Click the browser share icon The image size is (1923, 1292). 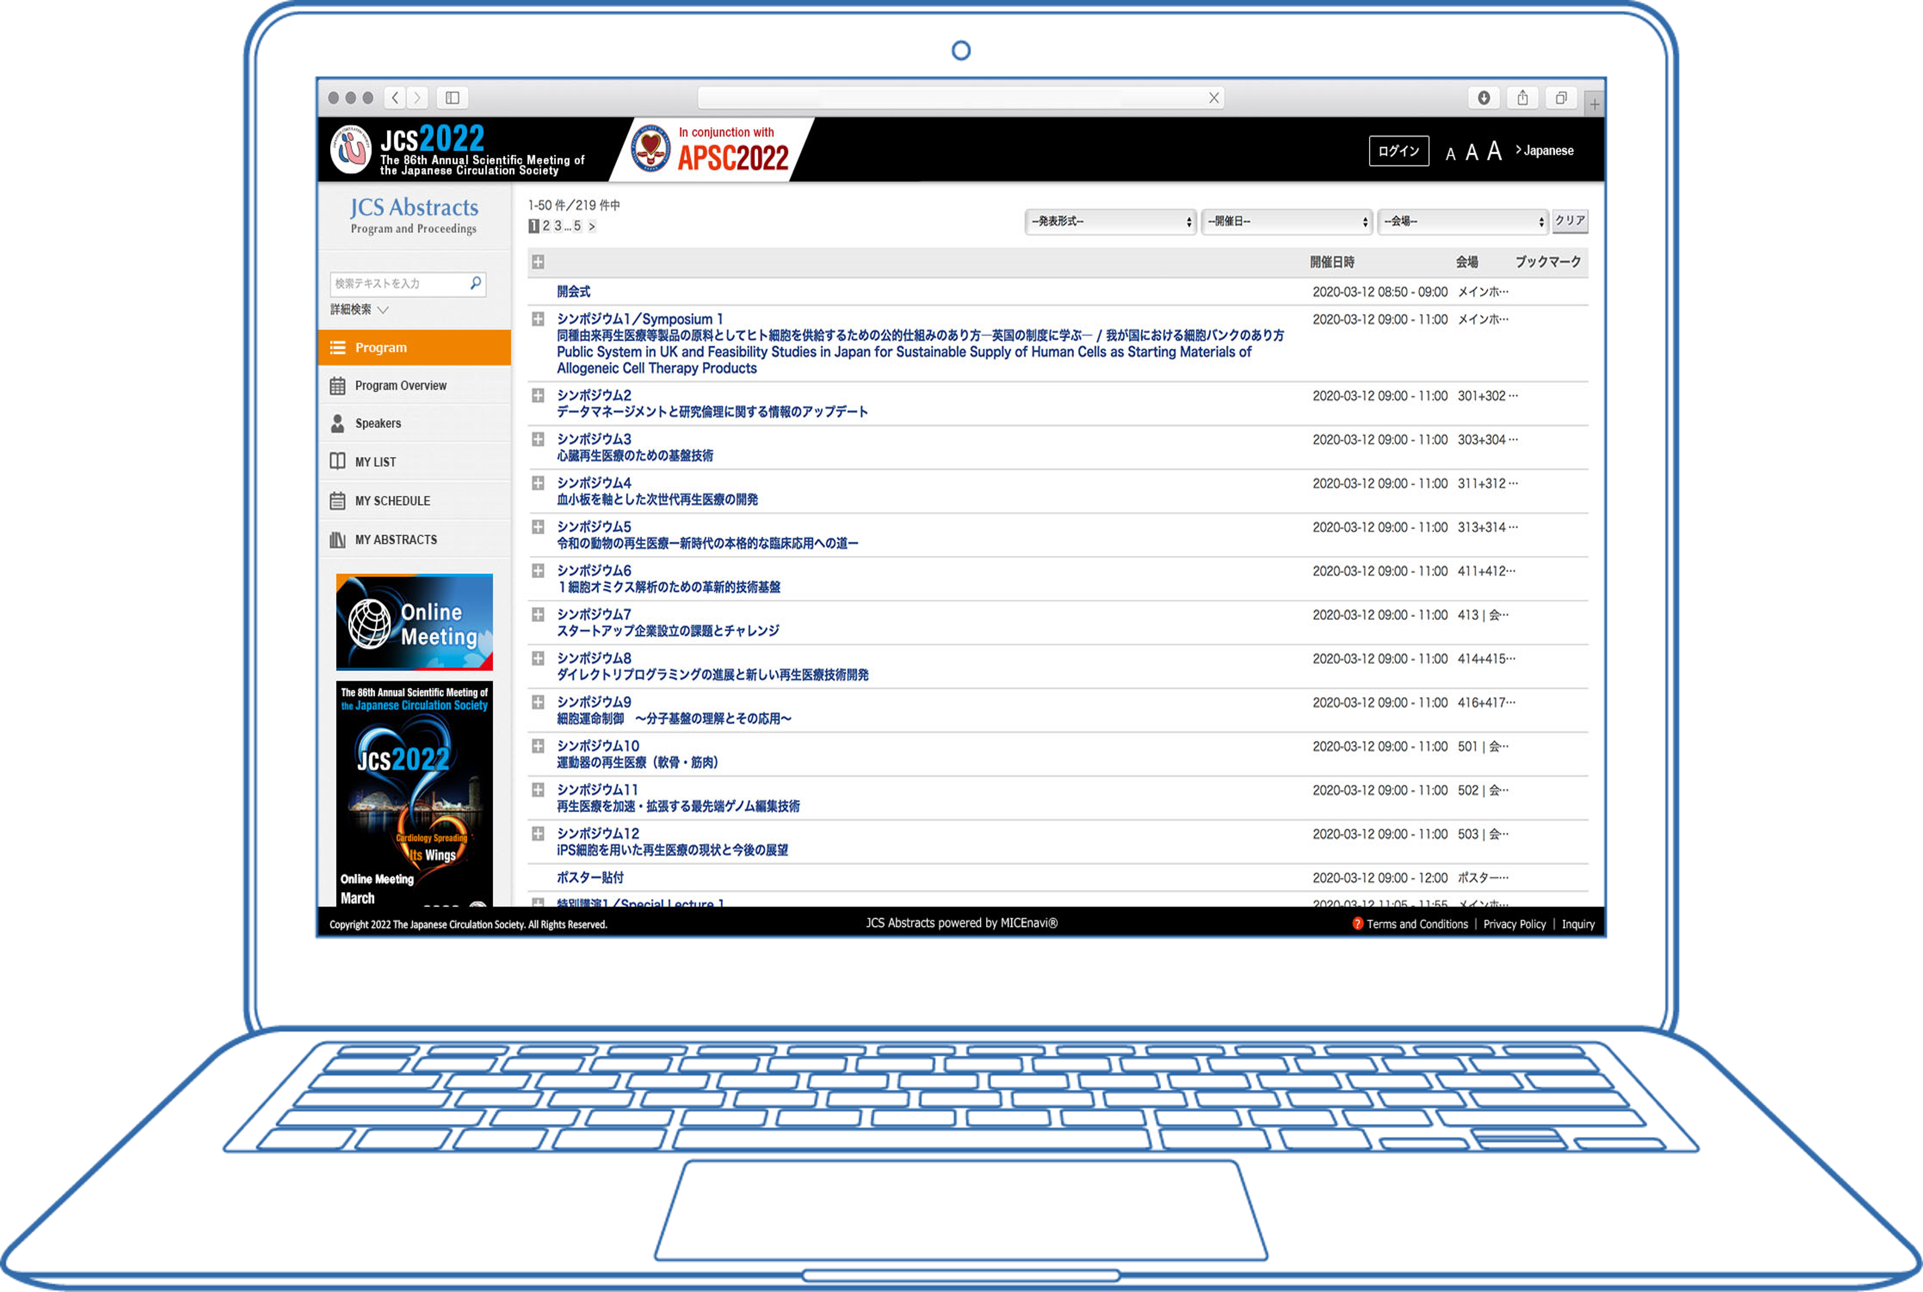[x=1523, y=98]
